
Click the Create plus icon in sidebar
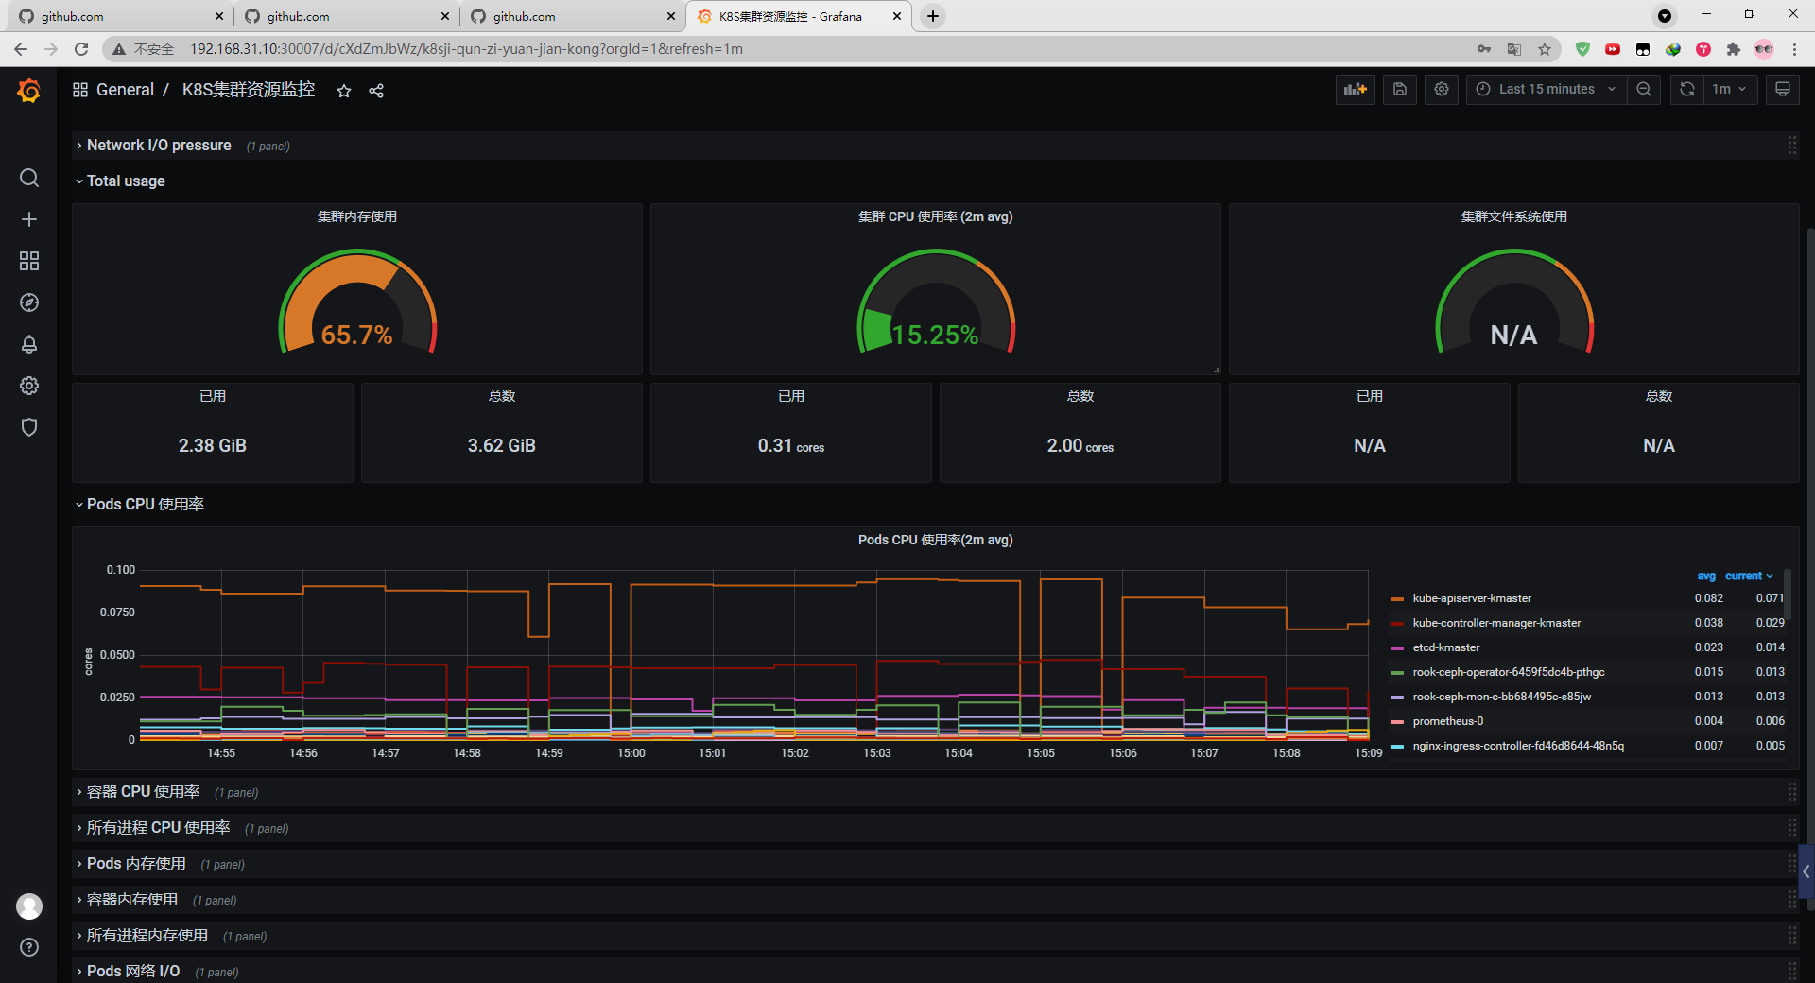pos(29,219)
